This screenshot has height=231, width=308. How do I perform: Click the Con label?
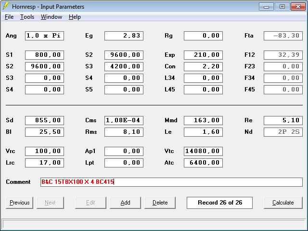[170, 66]
